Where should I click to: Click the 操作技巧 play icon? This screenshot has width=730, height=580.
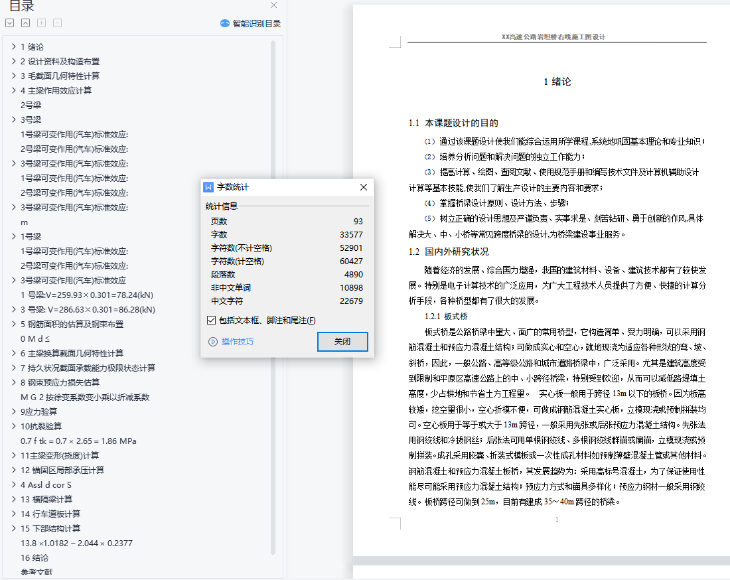click(213, 342)
